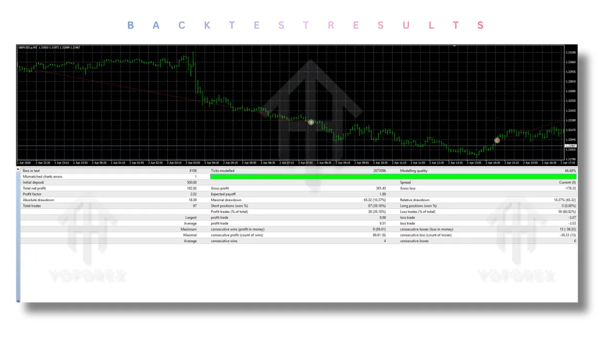Select the 'Initial deposit' label

(x=33, y=183)
